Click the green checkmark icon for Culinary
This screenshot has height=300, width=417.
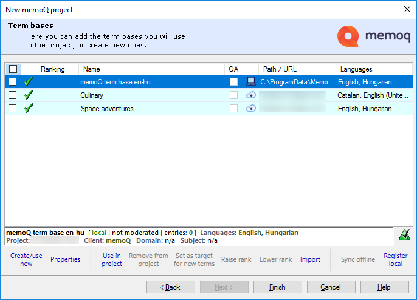[x=28, y=95]
